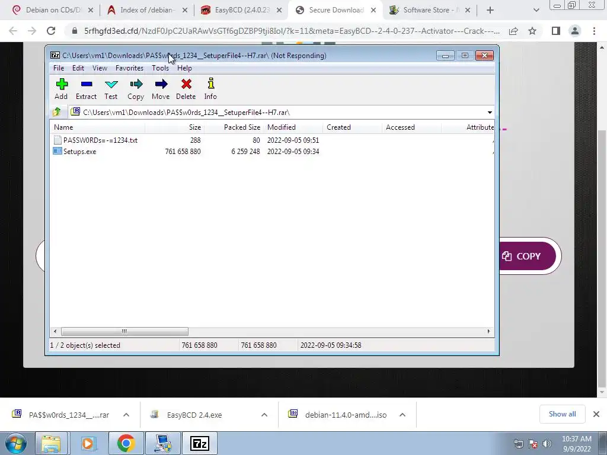The image size is (607, 455).
Task: Select the PASSW0RDs=-=1234.txt file icon
Action: 57,140
